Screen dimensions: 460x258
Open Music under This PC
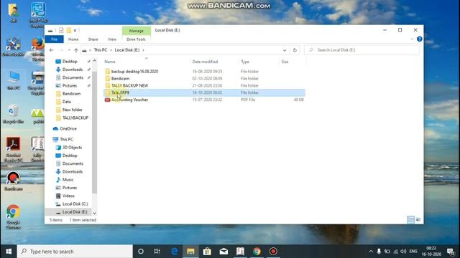click(x=68, y=180)
